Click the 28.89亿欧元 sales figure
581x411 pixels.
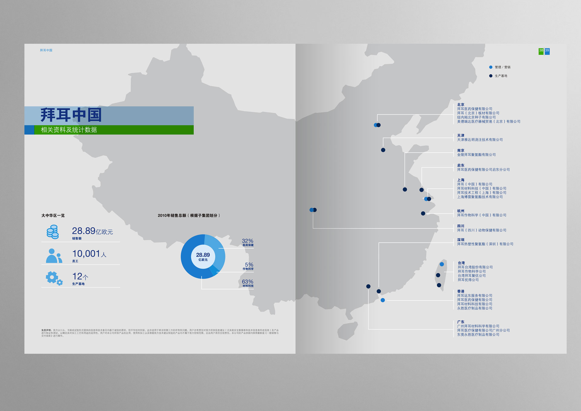click(92, 231)
